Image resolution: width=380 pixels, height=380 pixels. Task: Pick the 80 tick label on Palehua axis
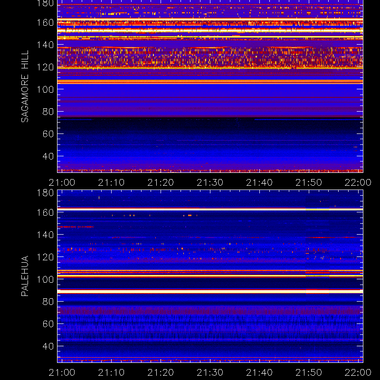(x=48, y=302)
